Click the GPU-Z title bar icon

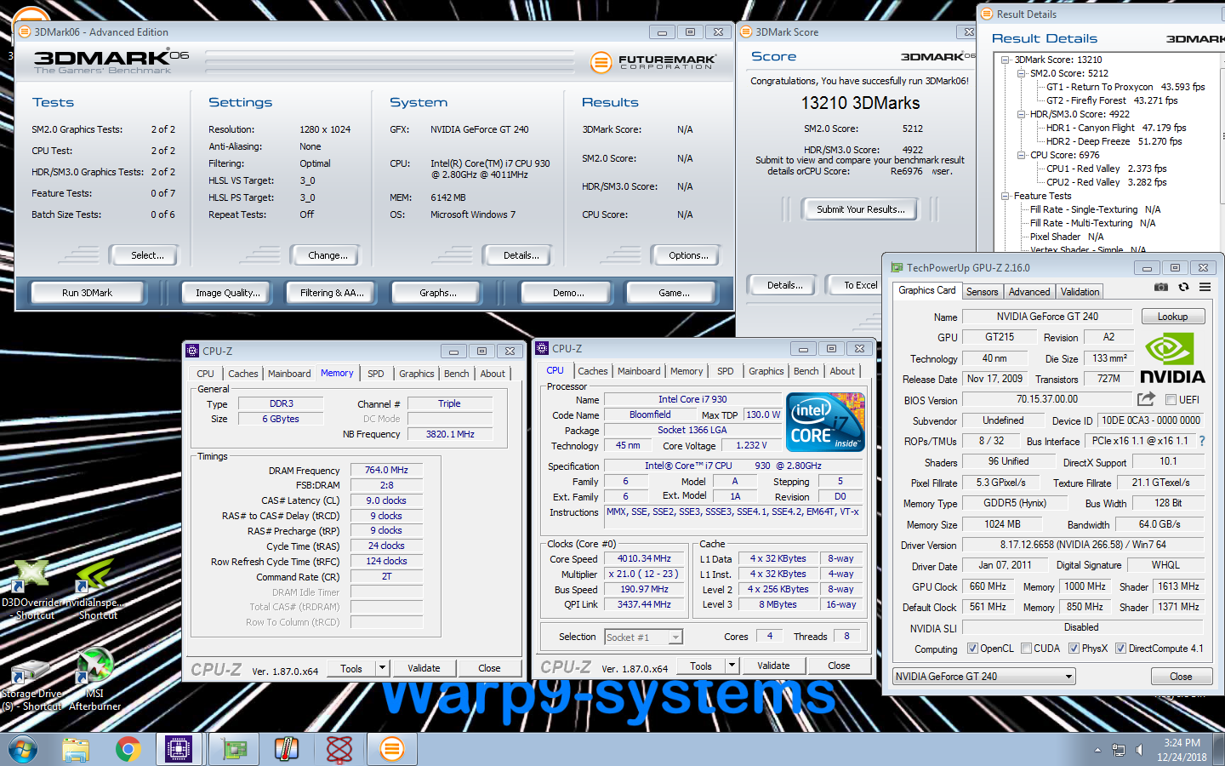tap(897, 267)
